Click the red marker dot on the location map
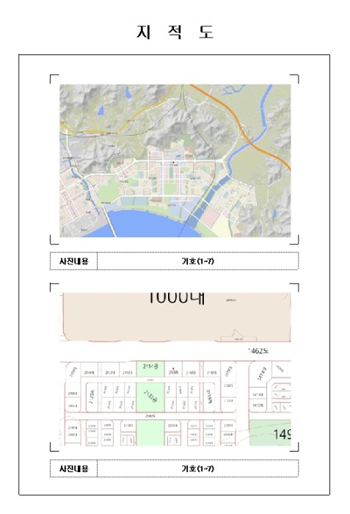This screenshot has height=514, width=350. (173, 162)
